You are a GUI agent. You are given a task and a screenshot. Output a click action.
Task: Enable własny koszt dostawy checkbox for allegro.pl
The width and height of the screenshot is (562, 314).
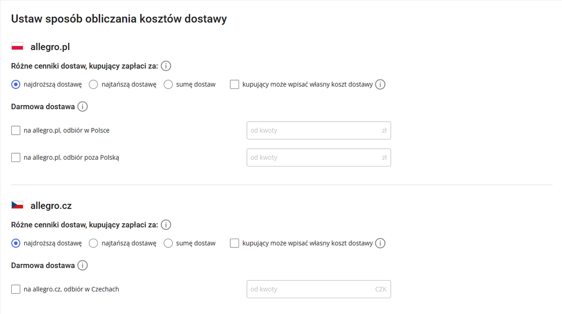point(235,84)
